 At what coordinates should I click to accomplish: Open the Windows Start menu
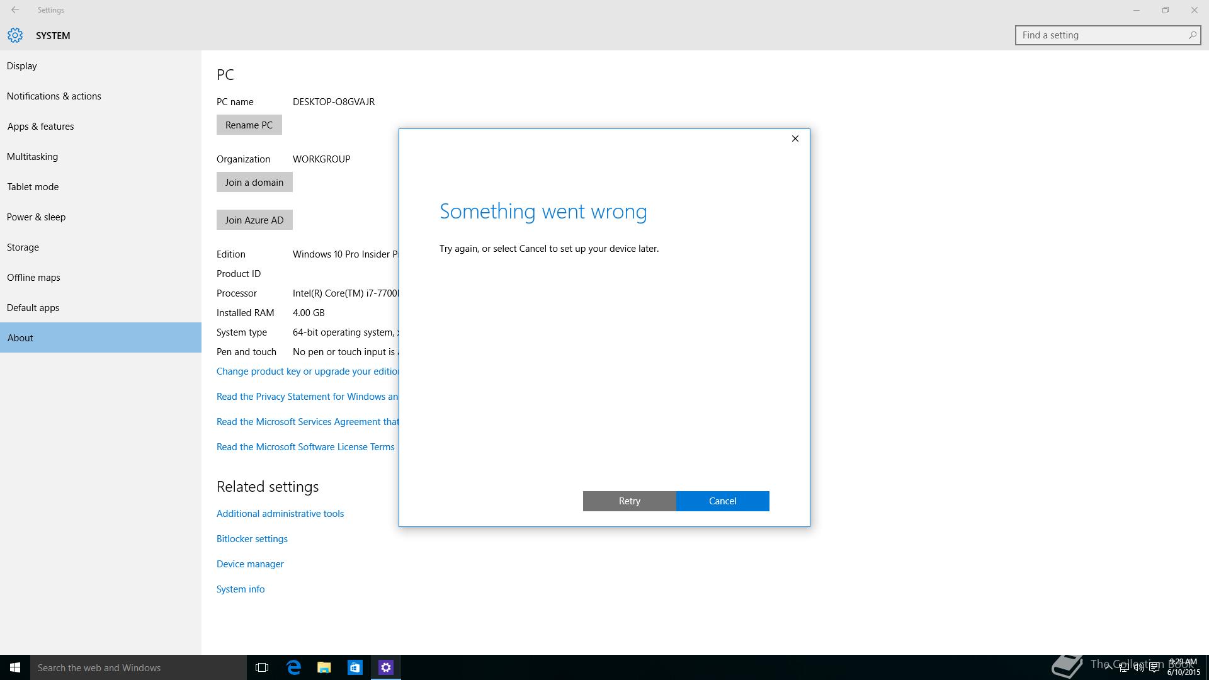[x=15, y=667]
